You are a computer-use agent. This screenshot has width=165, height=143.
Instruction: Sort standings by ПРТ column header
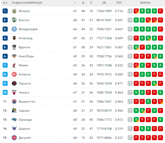(119, 3)
